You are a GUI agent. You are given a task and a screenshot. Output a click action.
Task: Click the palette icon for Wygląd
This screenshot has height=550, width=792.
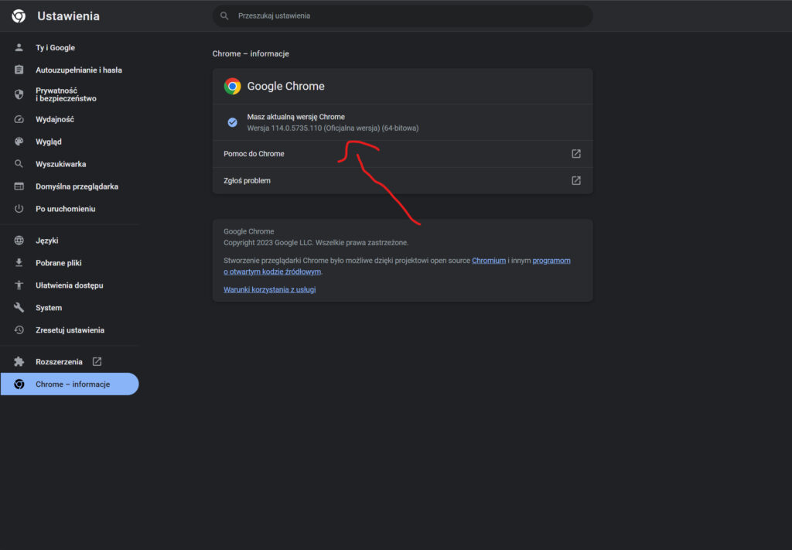19,142
